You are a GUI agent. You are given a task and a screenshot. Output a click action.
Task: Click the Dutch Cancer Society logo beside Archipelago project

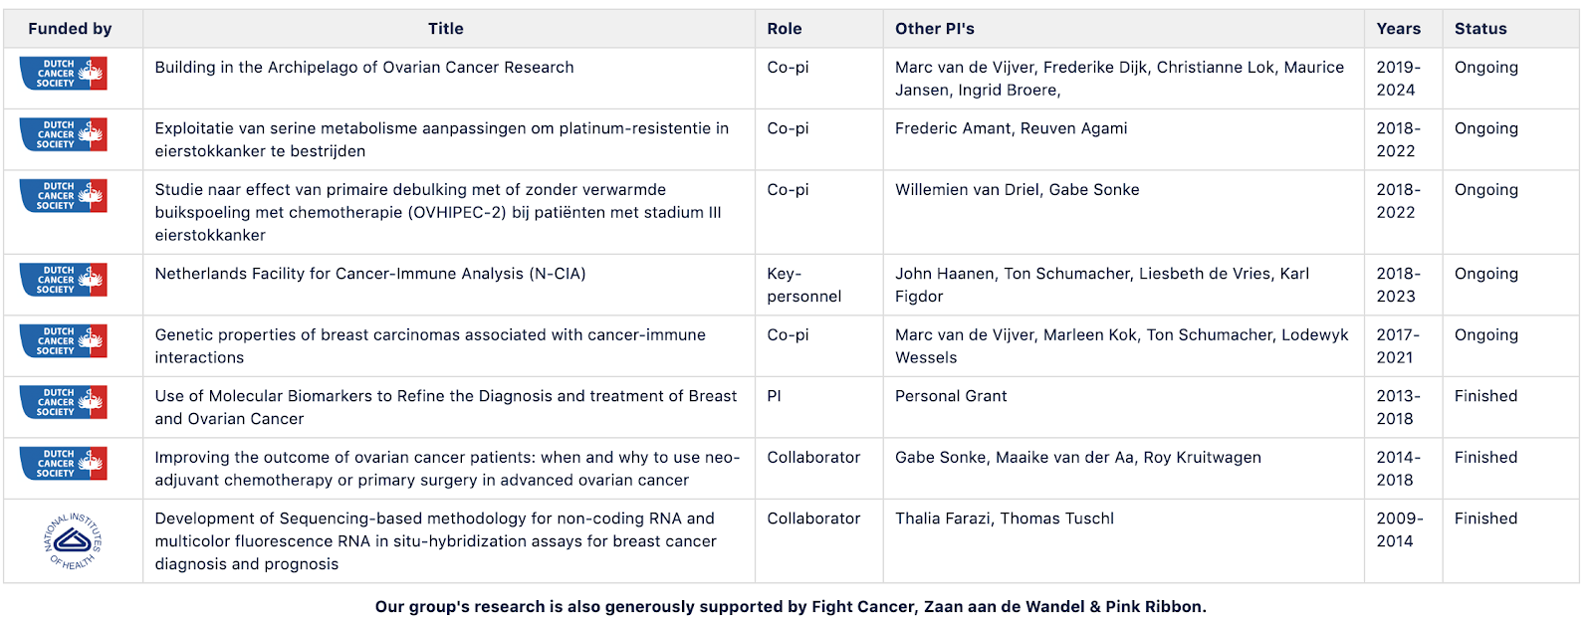63,74
